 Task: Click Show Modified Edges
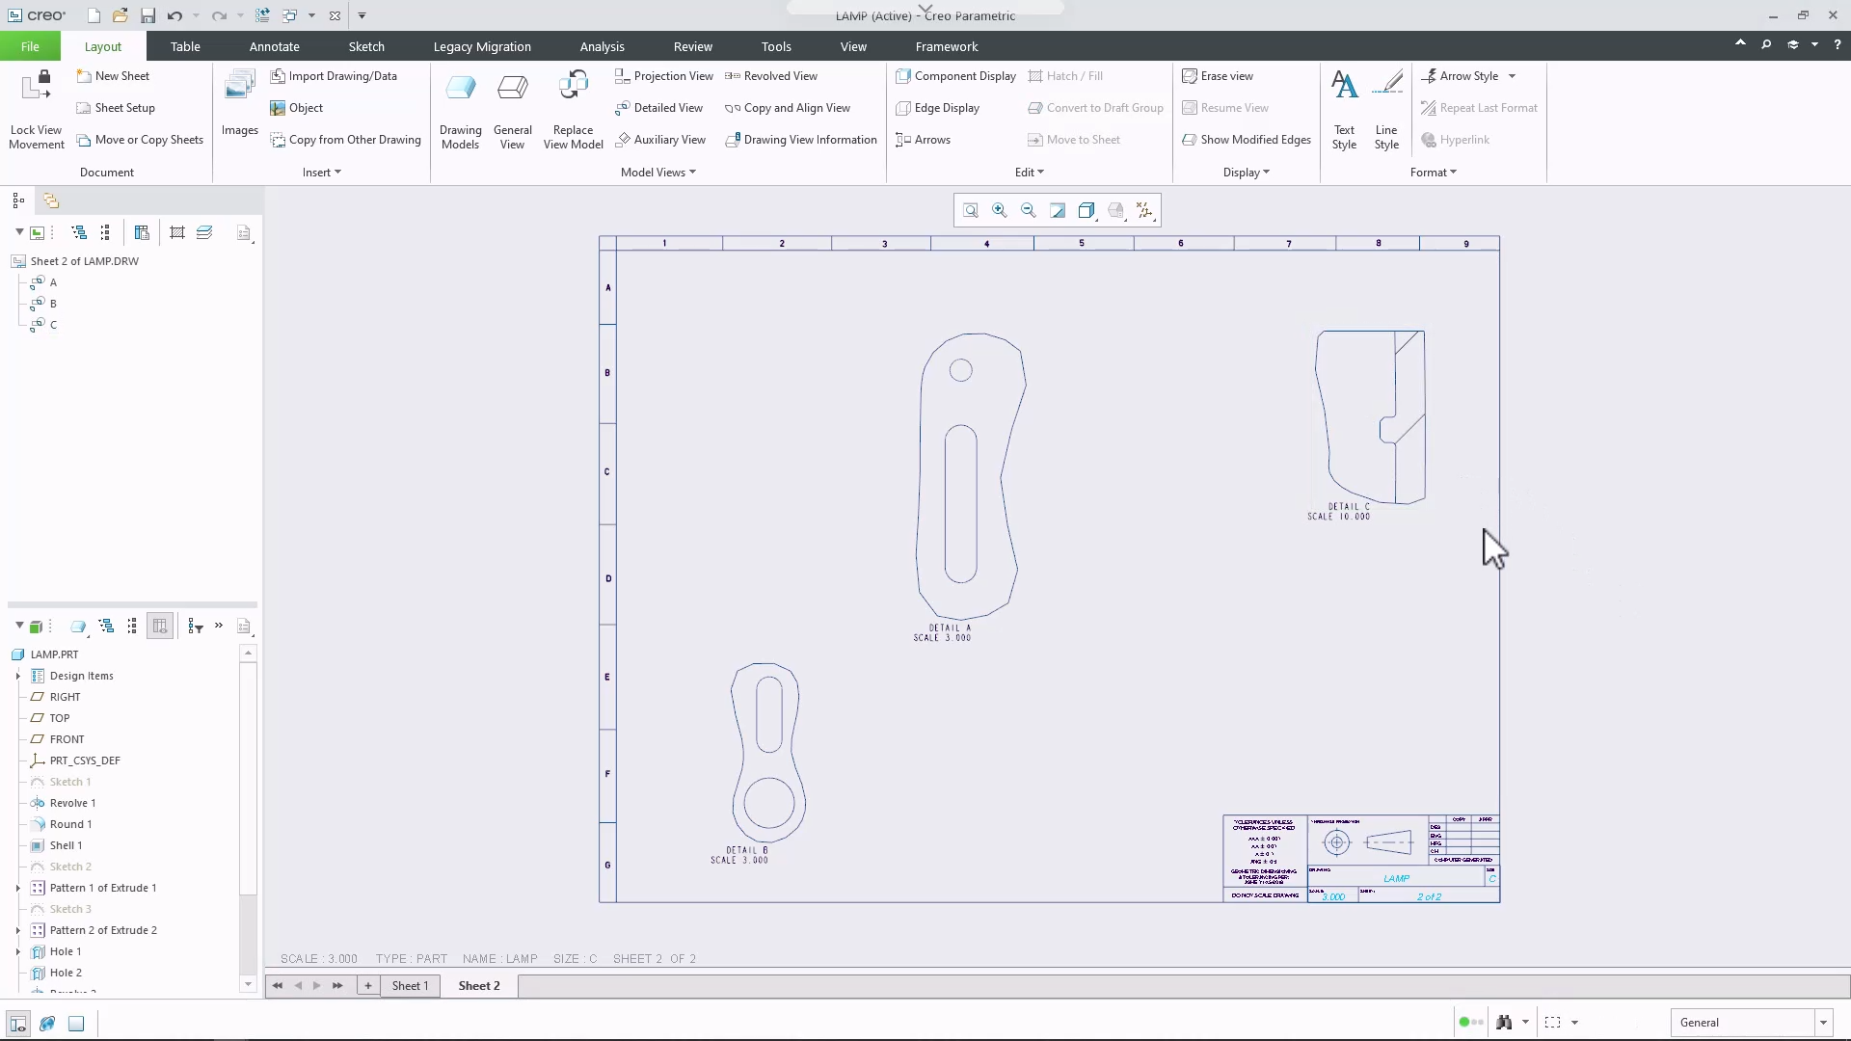click(x=1246, y=140)
